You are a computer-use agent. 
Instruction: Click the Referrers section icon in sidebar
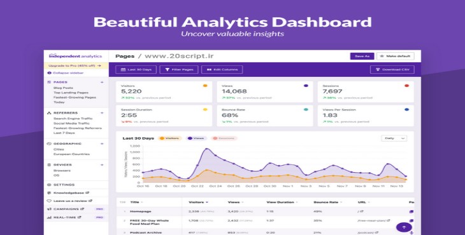[x=49, y=113]
